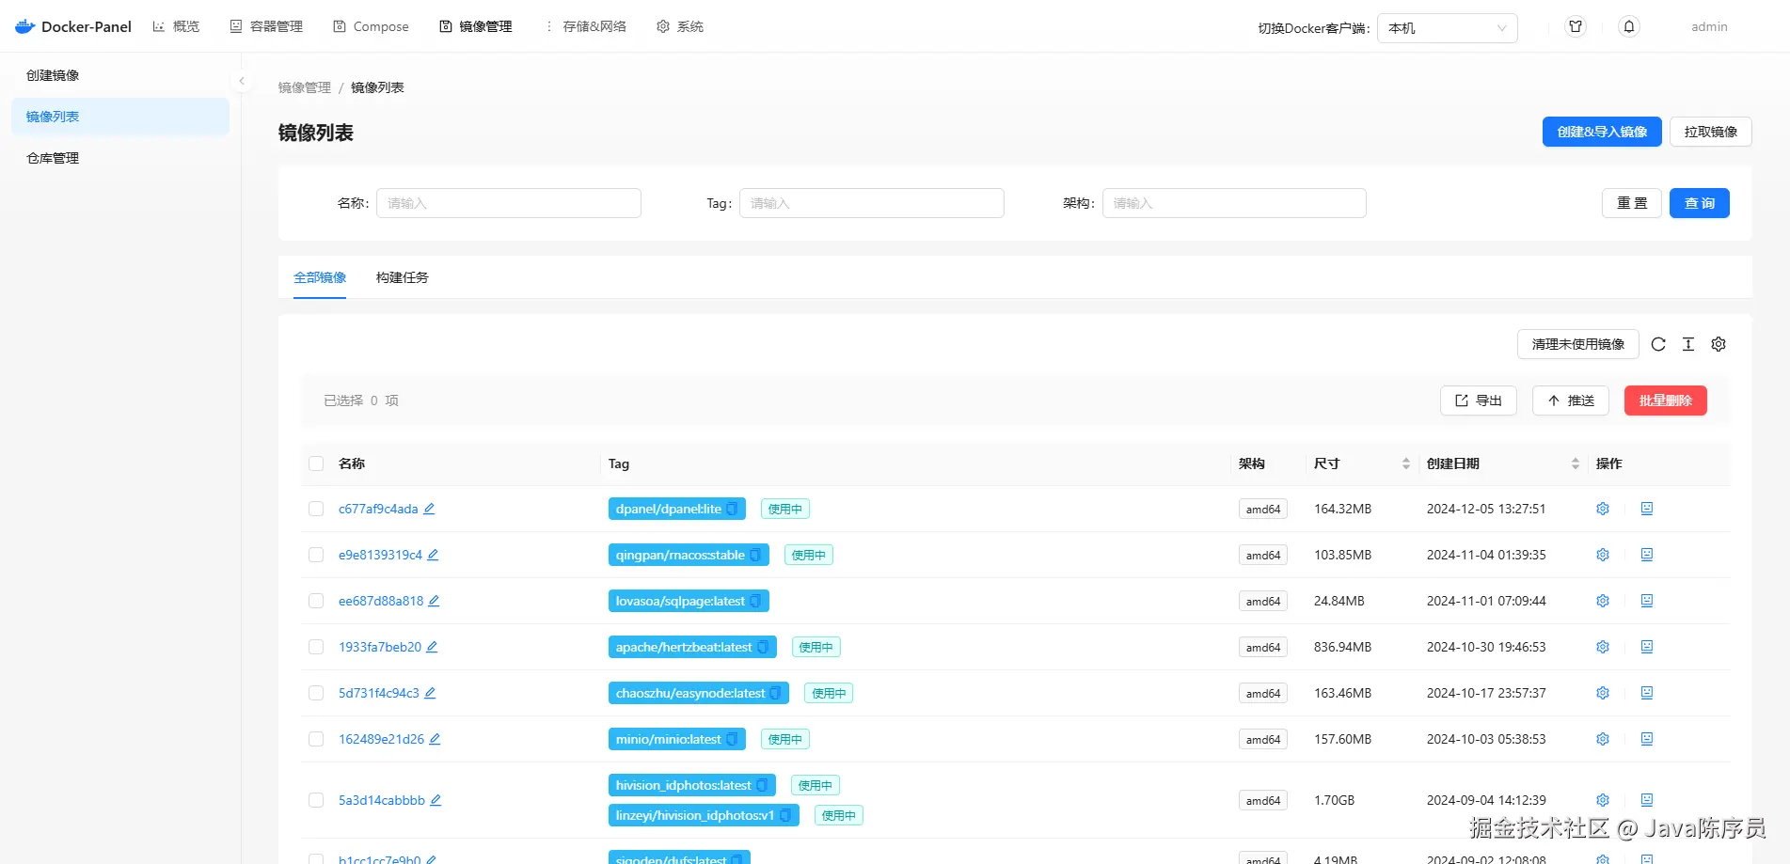The image size is (1790, 864).
Task: Open gear action for chaoszhu/easynode:latest row
Action: click(1603, 693)
